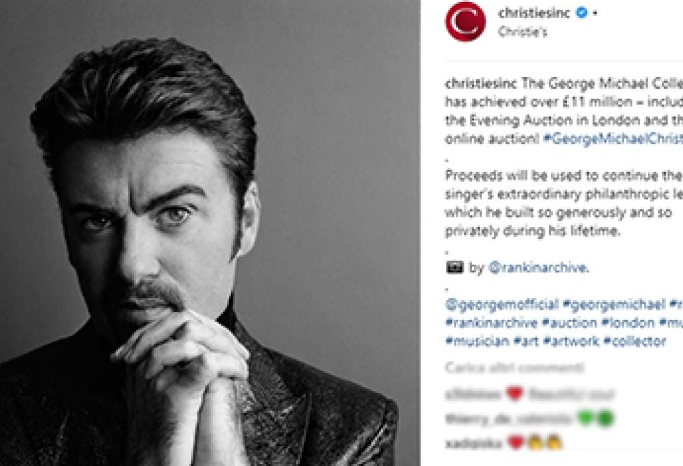Open the #london hashtag
683x466 pixels.
(x=626, y=323)
